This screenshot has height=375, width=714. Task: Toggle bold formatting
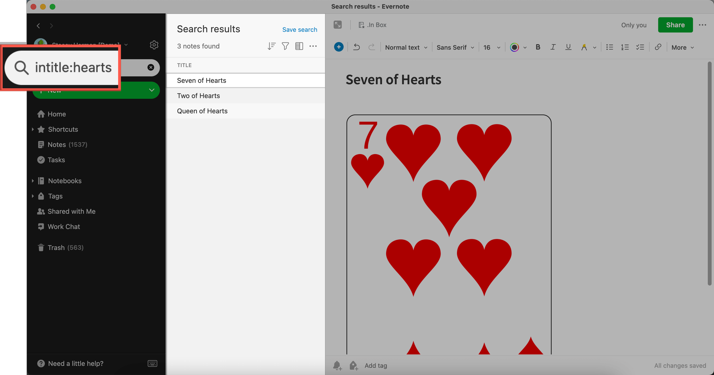[x=538, y=47]
